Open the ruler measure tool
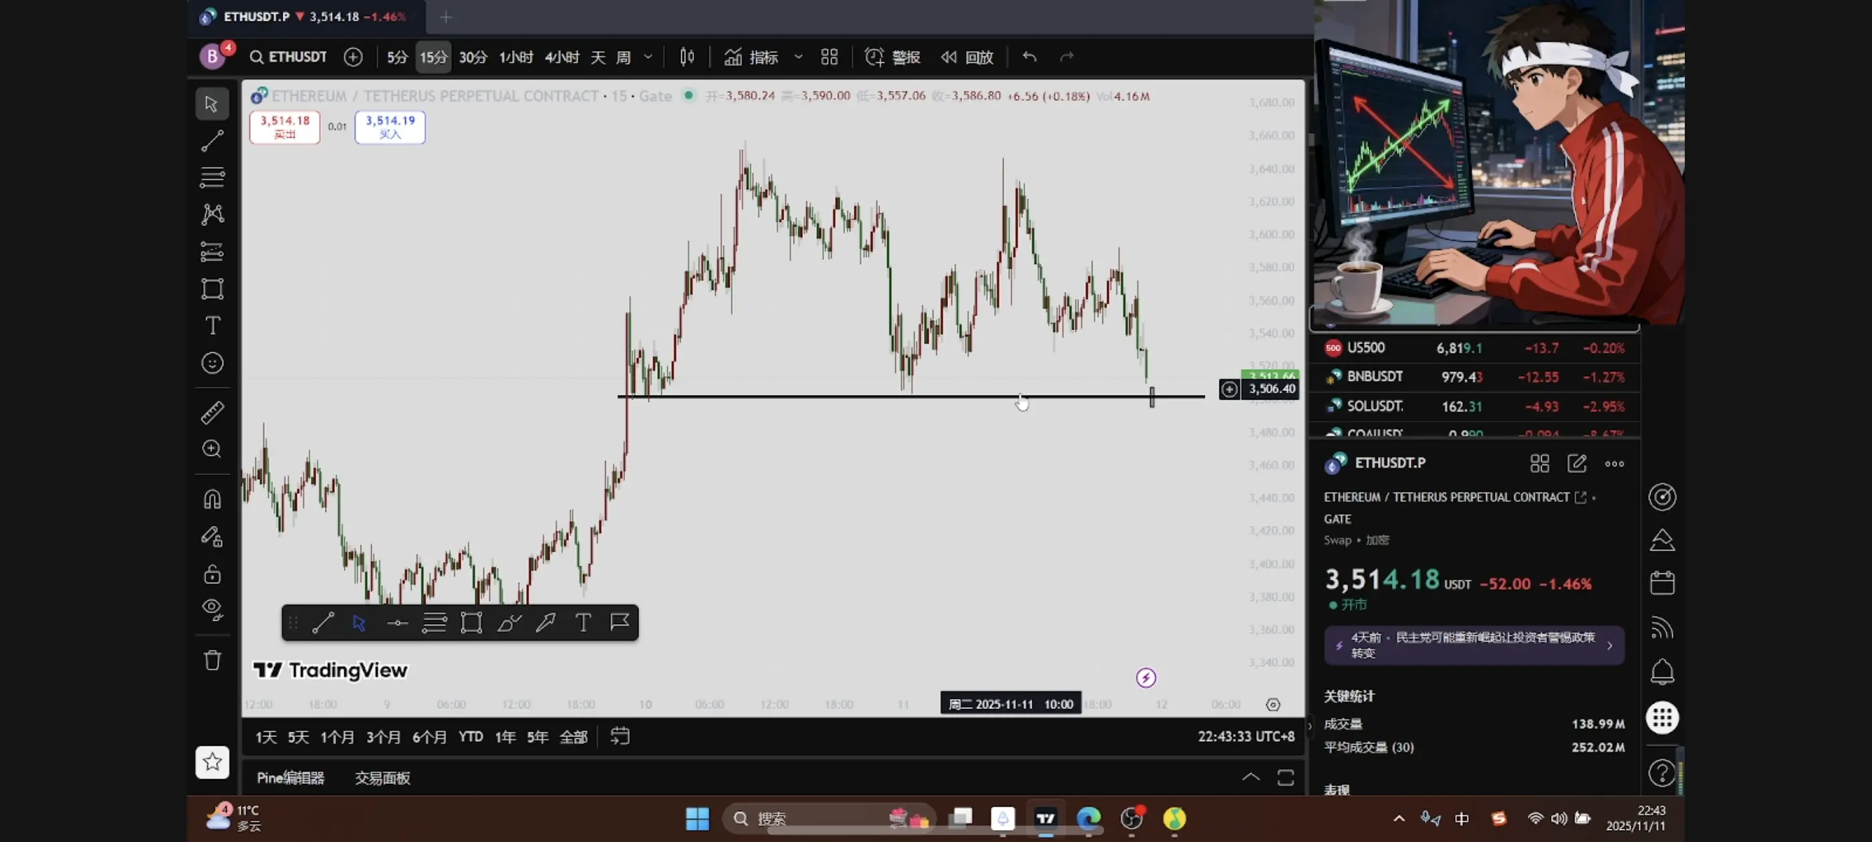Screen dimensions: 1872x842 point(212,412)
